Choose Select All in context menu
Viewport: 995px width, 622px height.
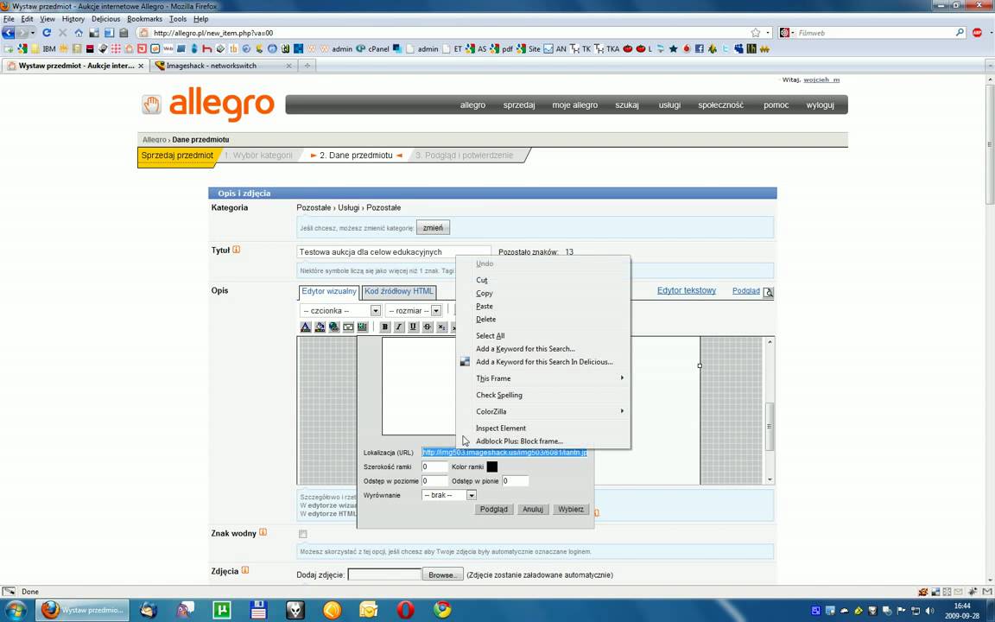coord(490,336)
